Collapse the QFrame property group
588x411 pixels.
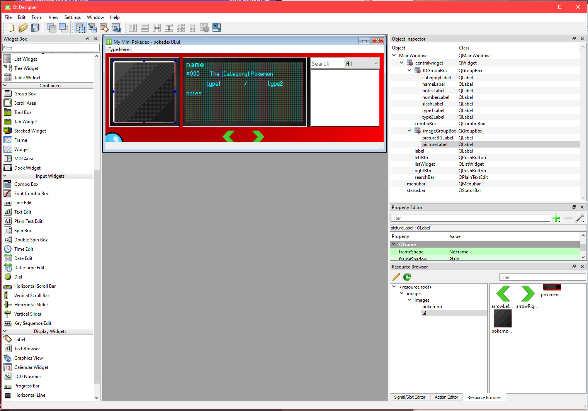pyautogui.click(x=394, y=244)
